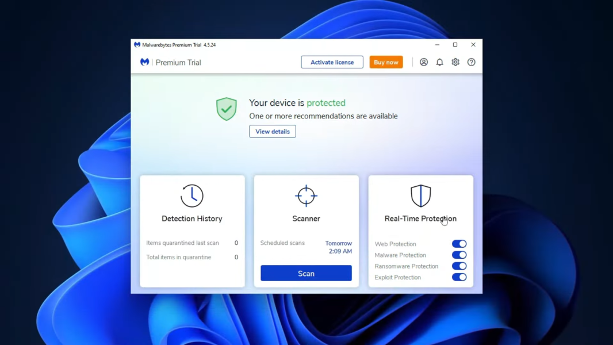The height and width of the screenshot is (345, 613).
Task: Click the Real-Time Protection shield icon
Action: 421,195
